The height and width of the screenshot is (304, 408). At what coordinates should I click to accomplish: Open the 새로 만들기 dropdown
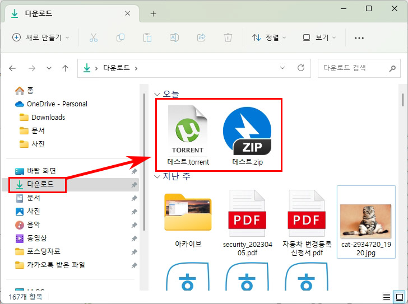pos(41,38)
